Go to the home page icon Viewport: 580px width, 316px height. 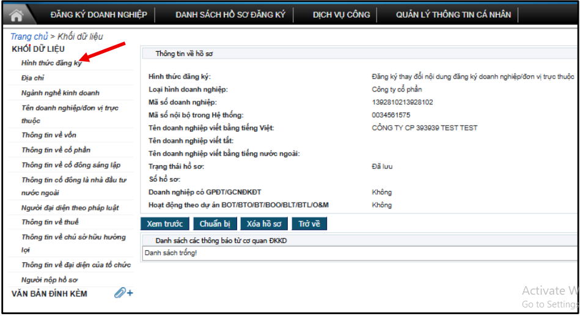(x=17, y=15)
